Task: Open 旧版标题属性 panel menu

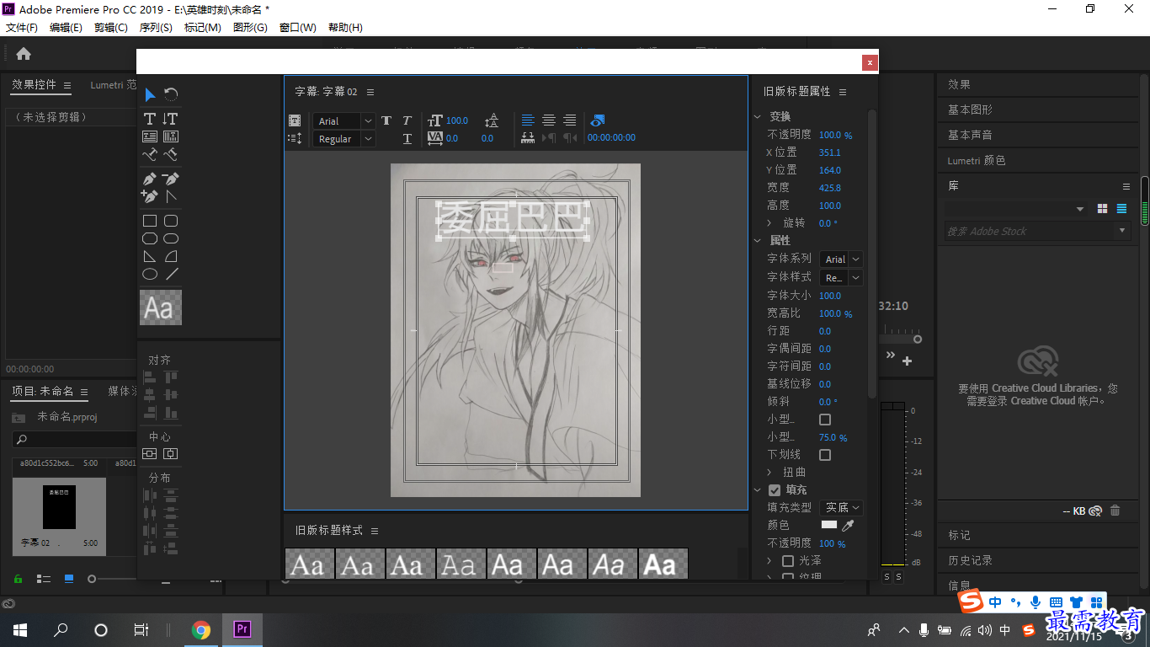Action: coord(843,92)
